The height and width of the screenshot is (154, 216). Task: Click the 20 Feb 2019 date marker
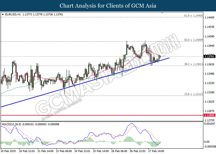pyautogui.click(x=8, y=152)
